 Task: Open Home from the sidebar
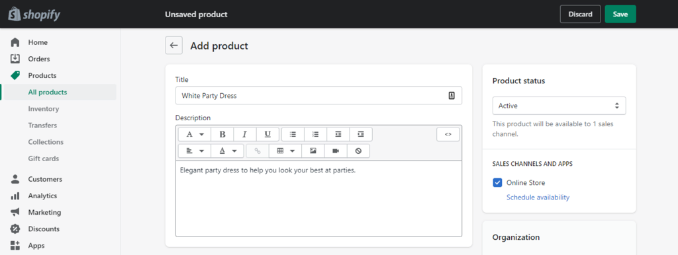click(38, 42)
